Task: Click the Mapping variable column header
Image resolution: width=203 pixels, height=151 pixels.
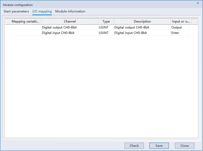Action: pos(26,22)
